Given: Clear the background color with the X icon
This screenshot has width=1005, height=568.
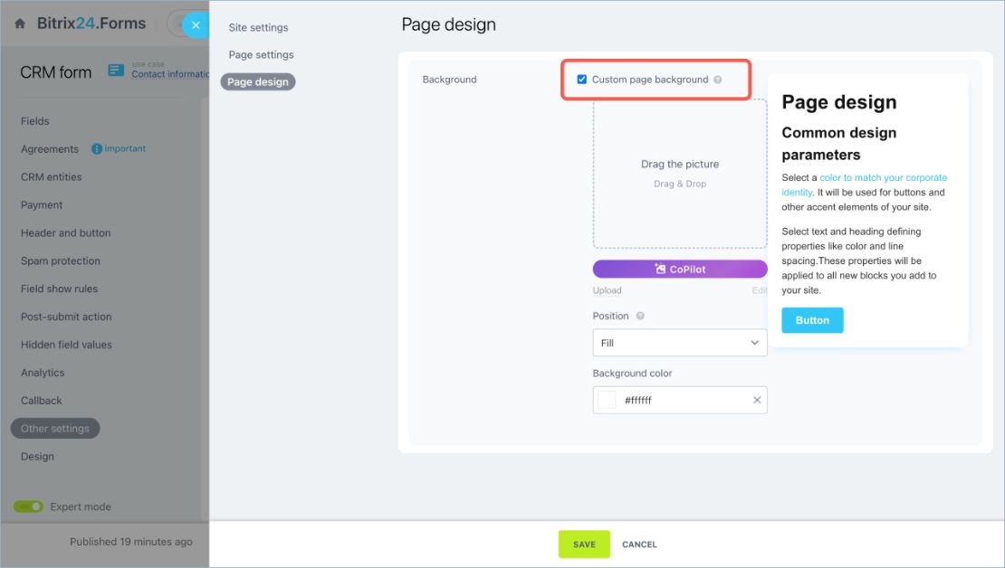Looking at the screenshot, I should (x=757, y=400).
